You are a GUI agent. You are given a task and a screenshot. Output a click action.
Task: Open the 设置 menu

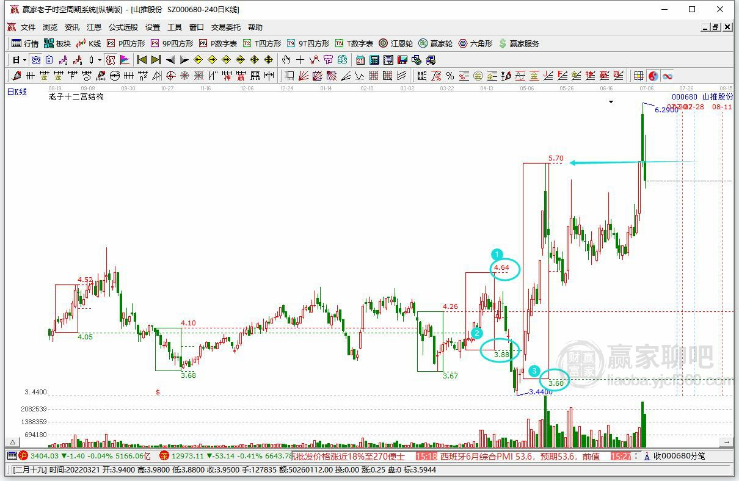click(153, 27)
